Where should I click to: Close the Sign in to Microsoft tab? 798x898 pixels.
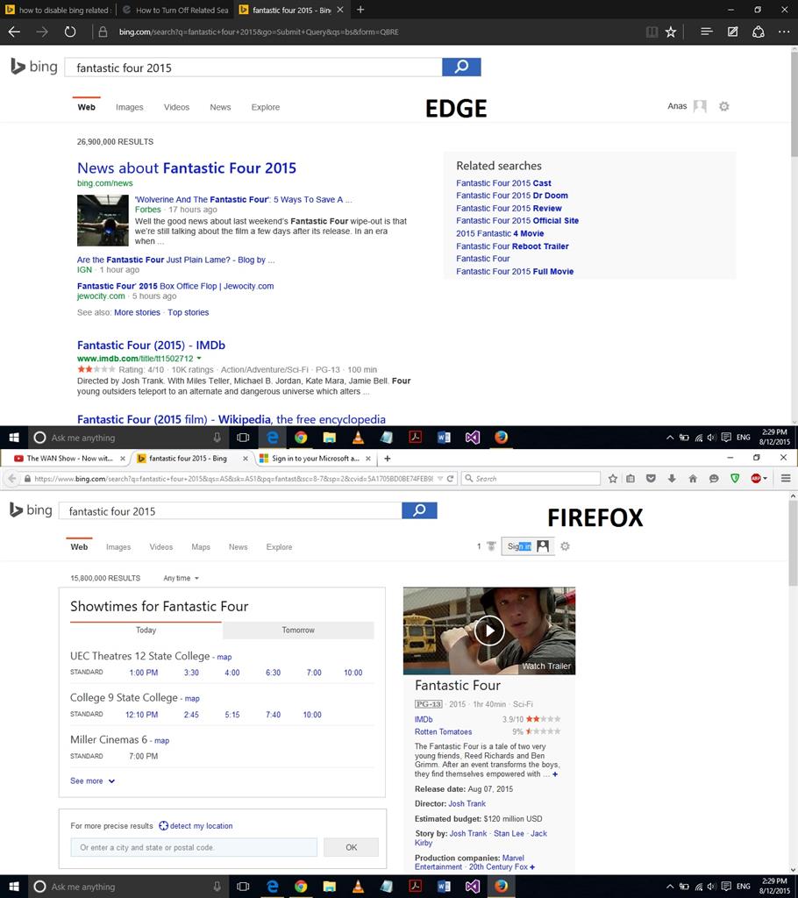click(x=367, y=458)
